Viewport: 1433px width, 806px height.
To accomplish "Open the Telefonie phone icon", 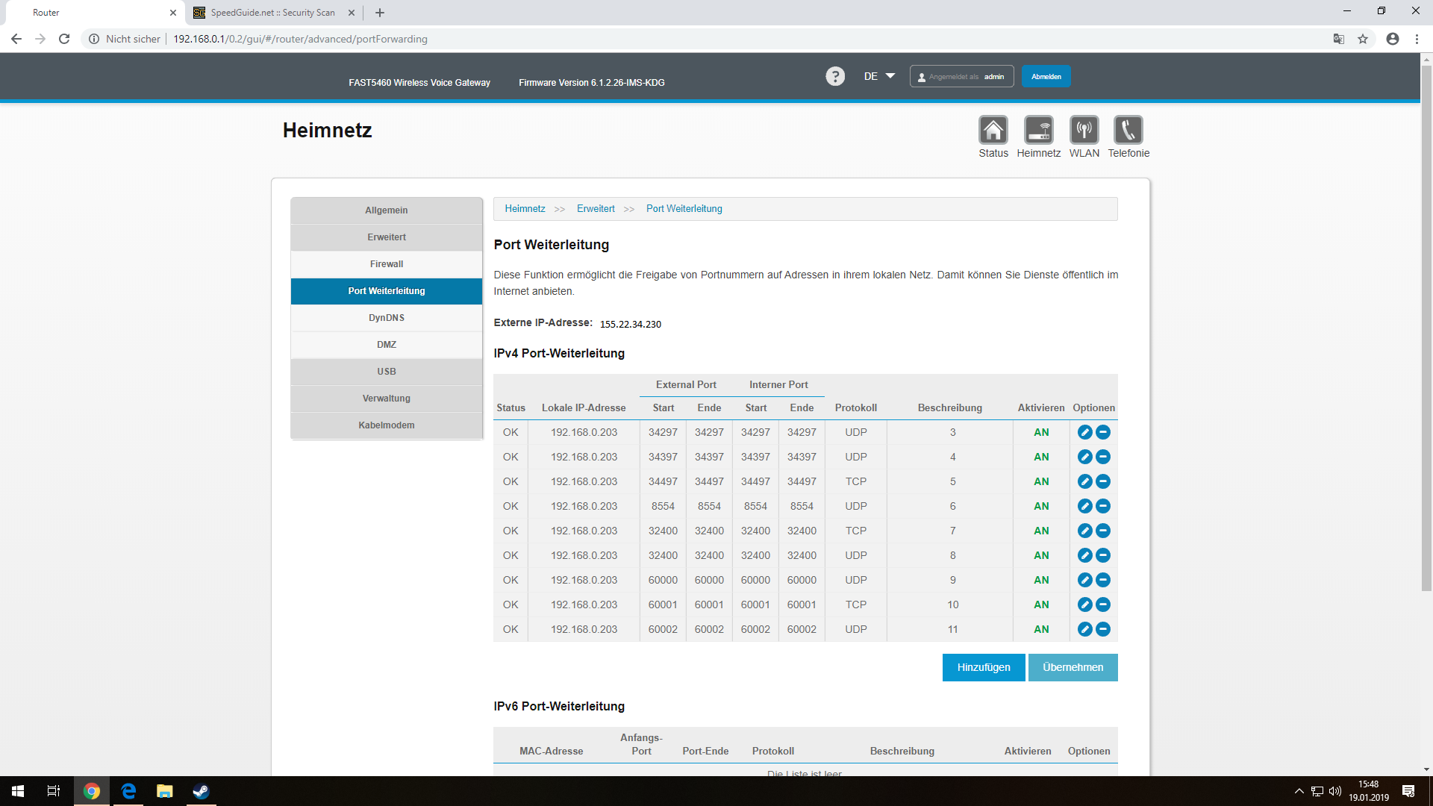I will pos(1128,131).
